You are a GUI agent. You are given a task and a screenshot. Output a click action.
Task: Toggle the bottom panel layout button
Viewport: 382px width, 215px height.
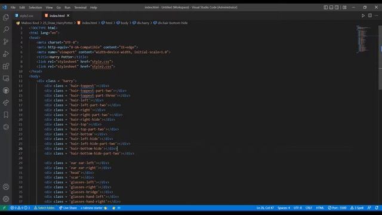click(331, 7)
